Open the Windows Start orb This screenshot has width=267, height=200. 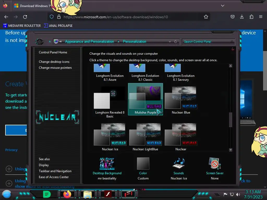(x=7, y=194)
